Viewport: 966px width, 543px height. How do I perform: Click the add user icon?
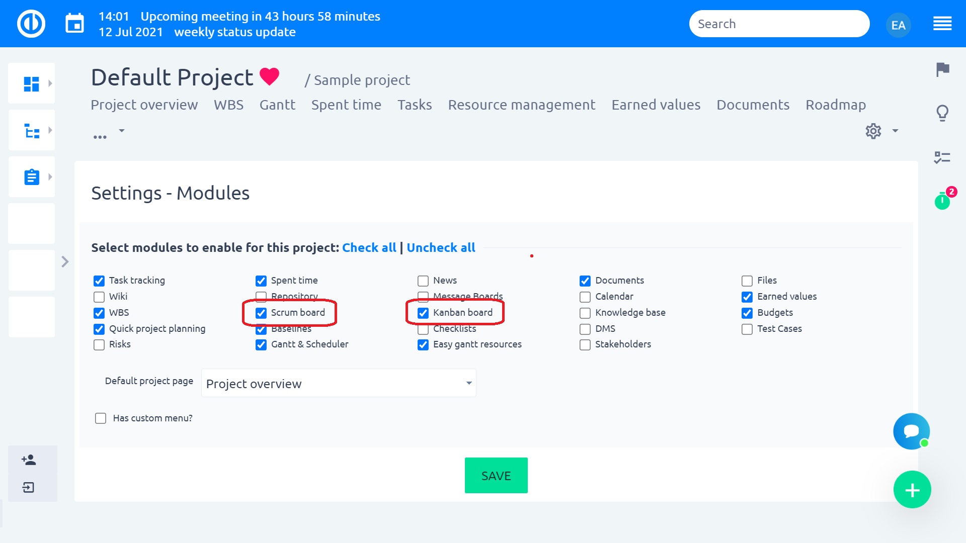tap(29, 460)
